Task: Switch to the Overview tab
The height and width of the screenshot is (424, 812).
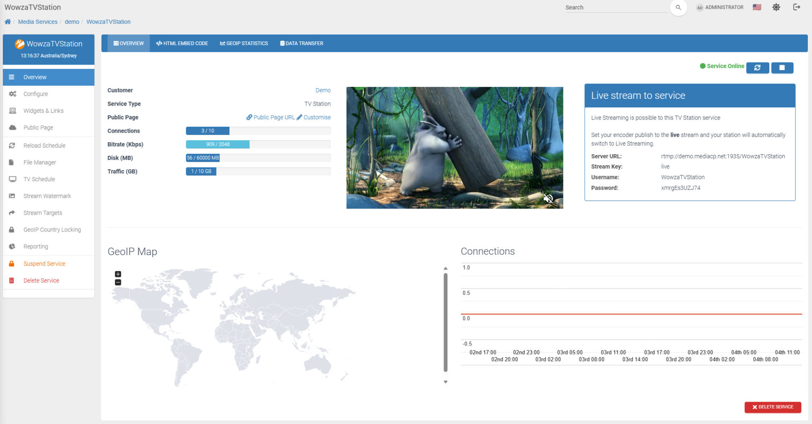Action: [x=129, y=43]
